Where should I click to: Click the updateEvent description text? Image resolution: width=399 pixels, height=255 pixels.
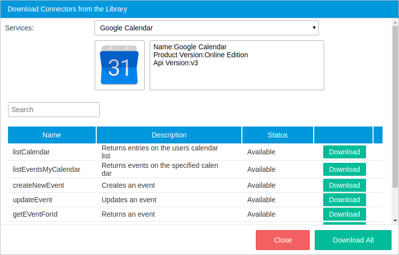[x=129, y=200]
